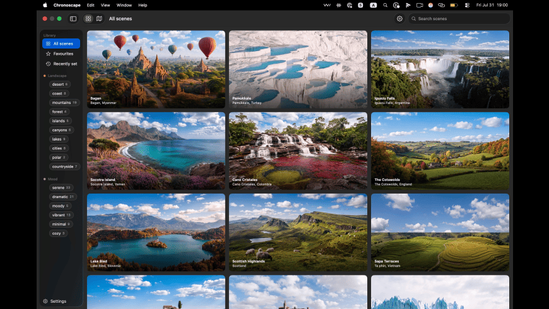The image size is (549, 309).
Task: Filter by the forest tag
Action: [x=59, y=112]
